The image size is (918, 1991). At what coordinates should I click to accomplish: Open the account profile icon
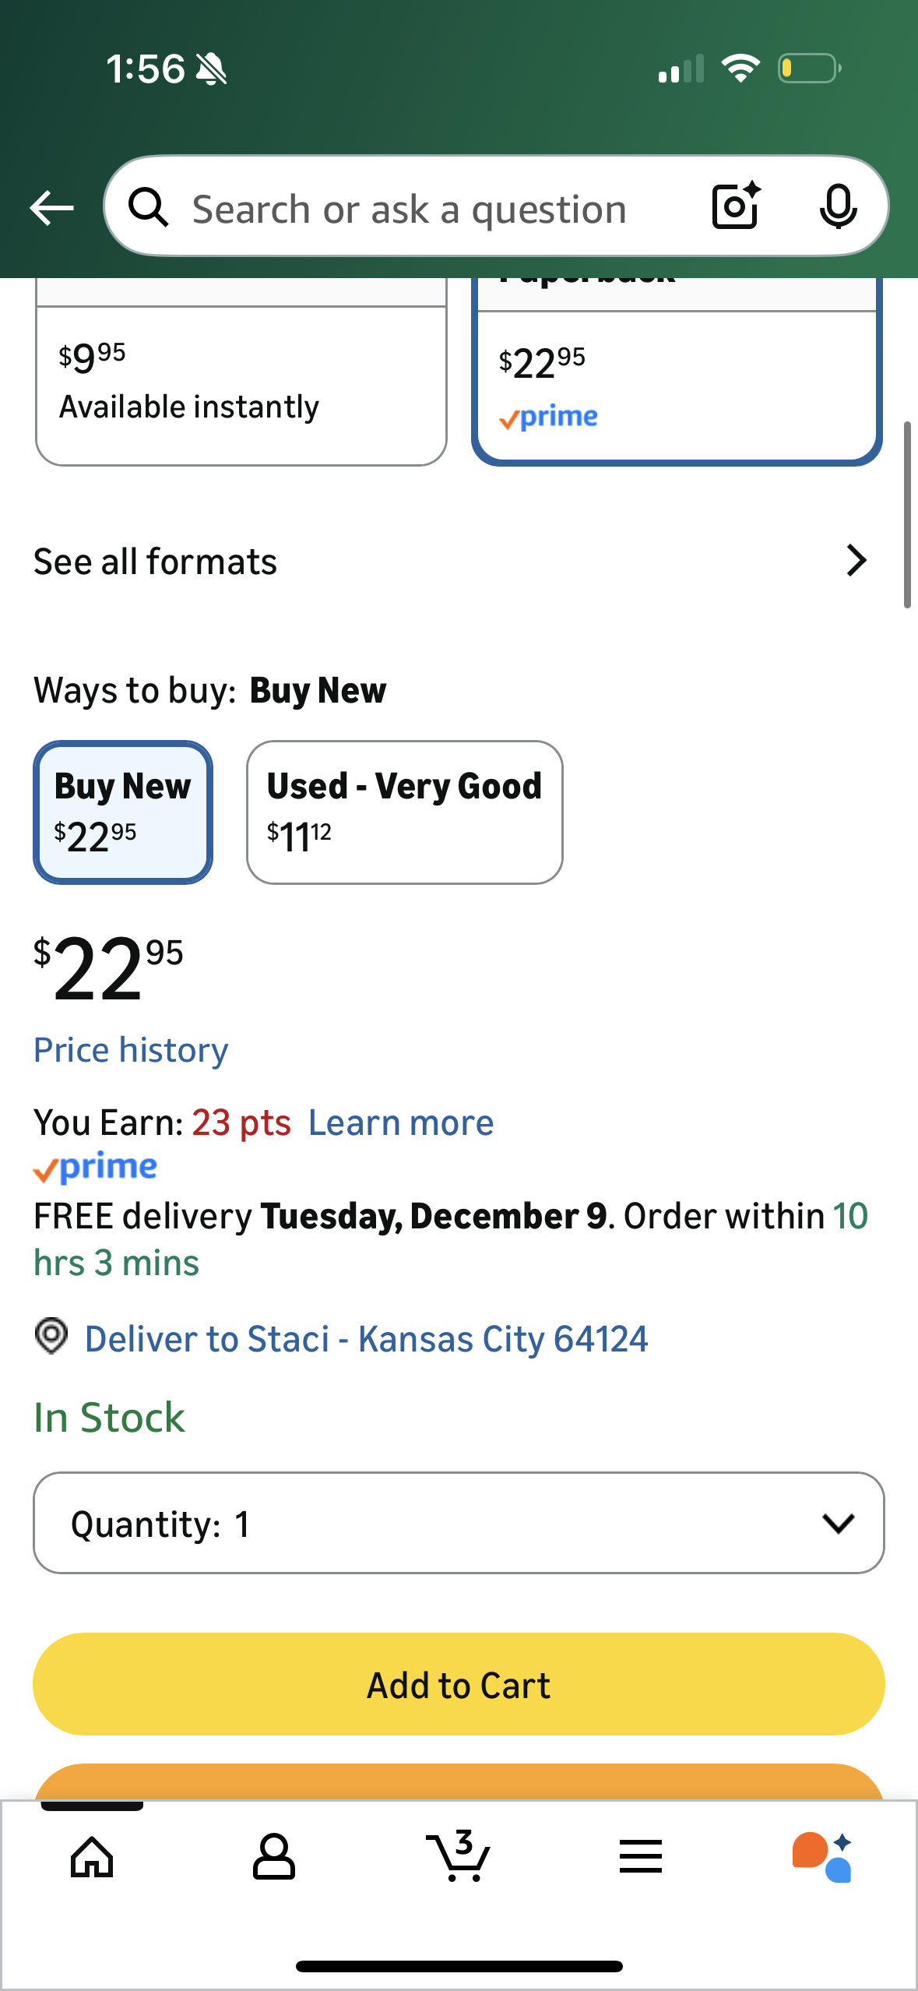coord(274,1857)
